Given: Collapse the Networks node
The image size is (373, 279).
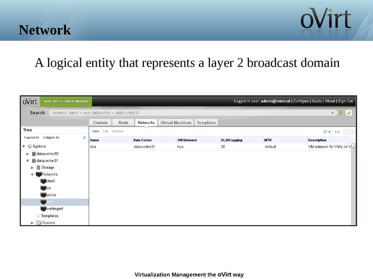Looking at the screenshot, I should (32, 174).
